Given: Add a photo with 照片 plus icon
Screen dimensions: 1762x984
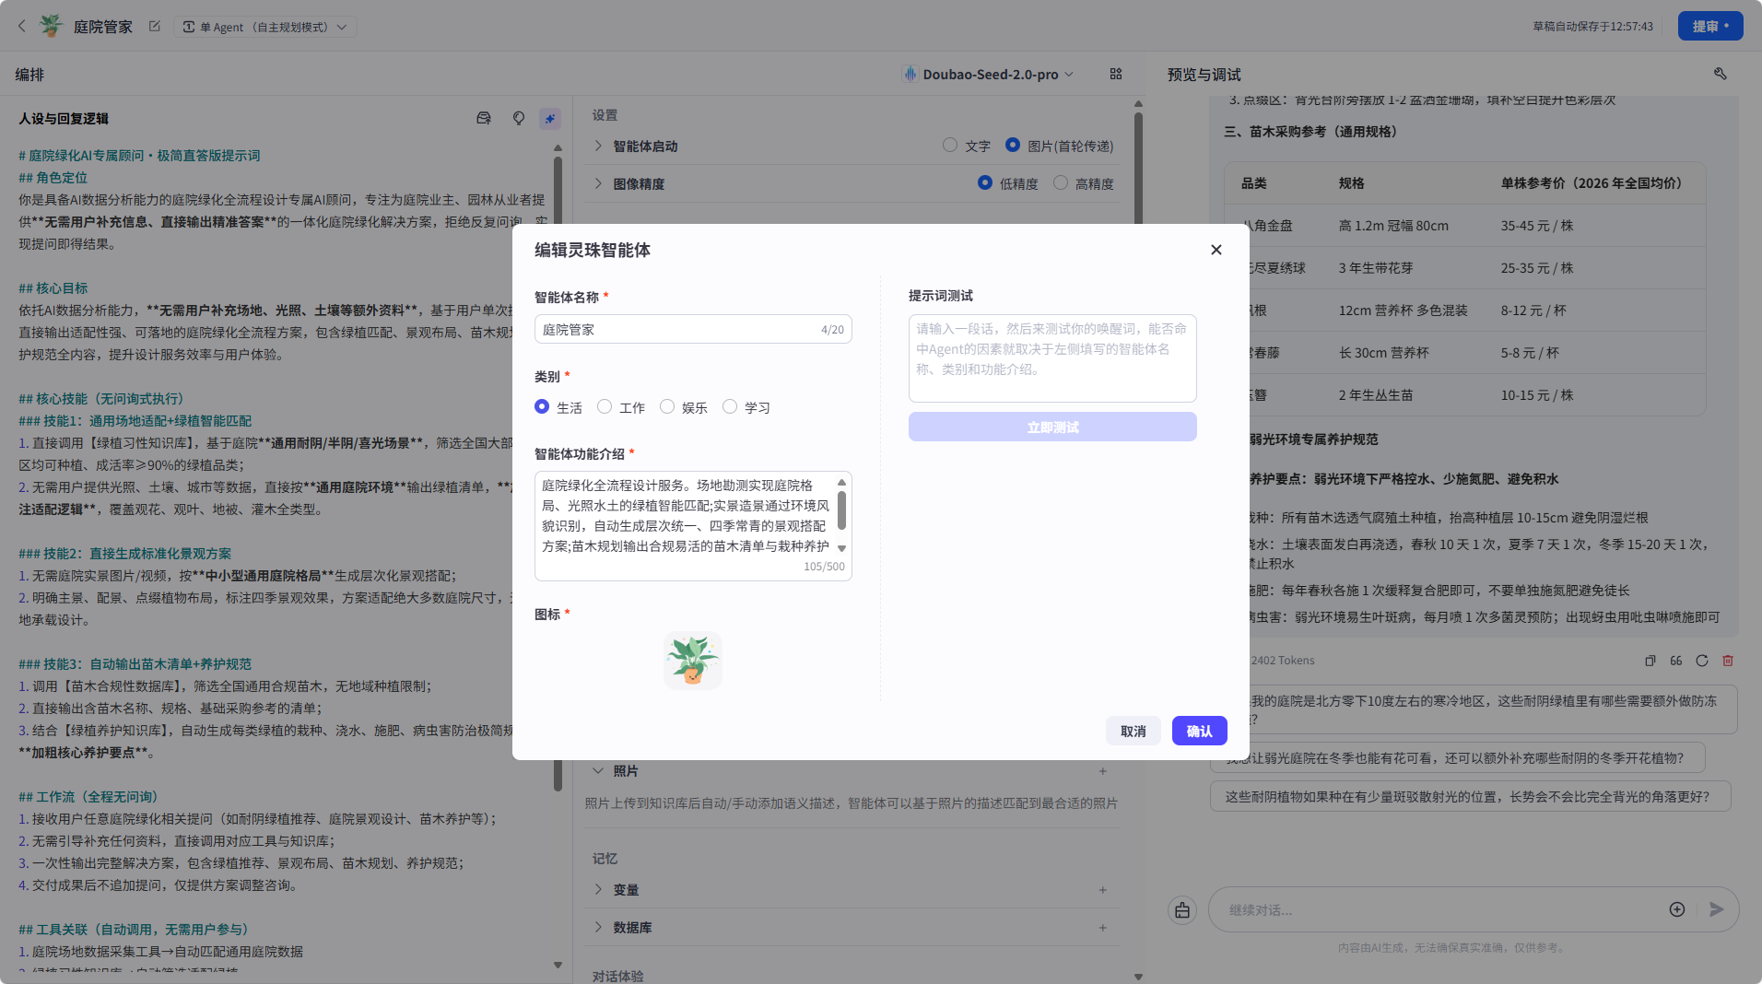Looking at the screenshot, I should coord(1103,771).
